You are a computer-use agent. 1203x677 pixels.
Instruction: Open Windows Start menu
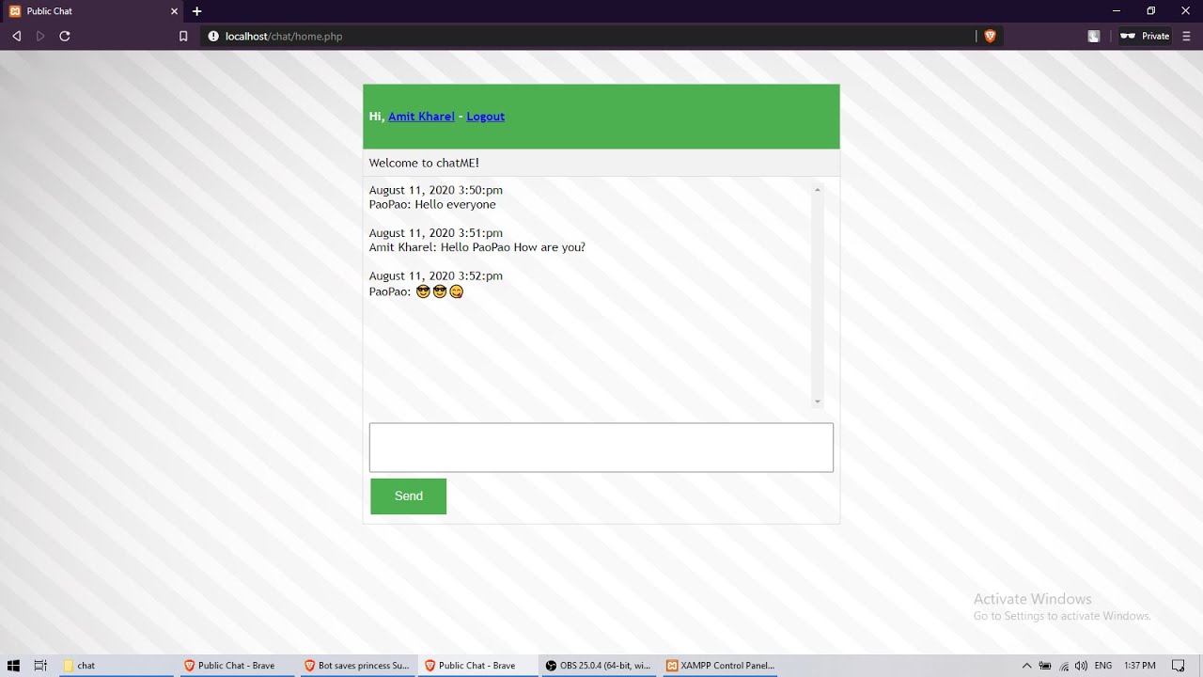pos(14,666)
